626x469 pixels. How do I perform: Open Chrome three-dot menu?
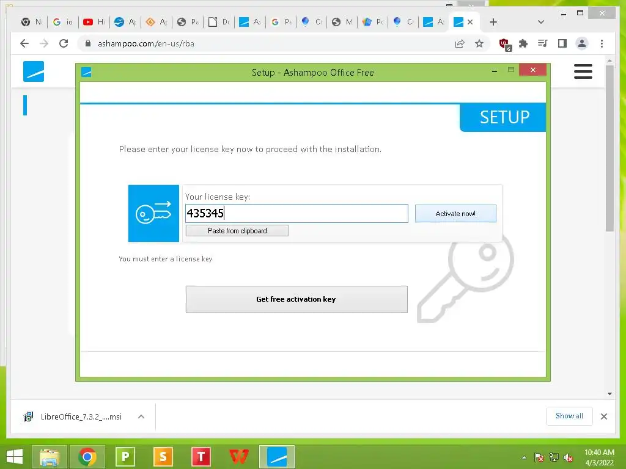[x=602, y=43]
